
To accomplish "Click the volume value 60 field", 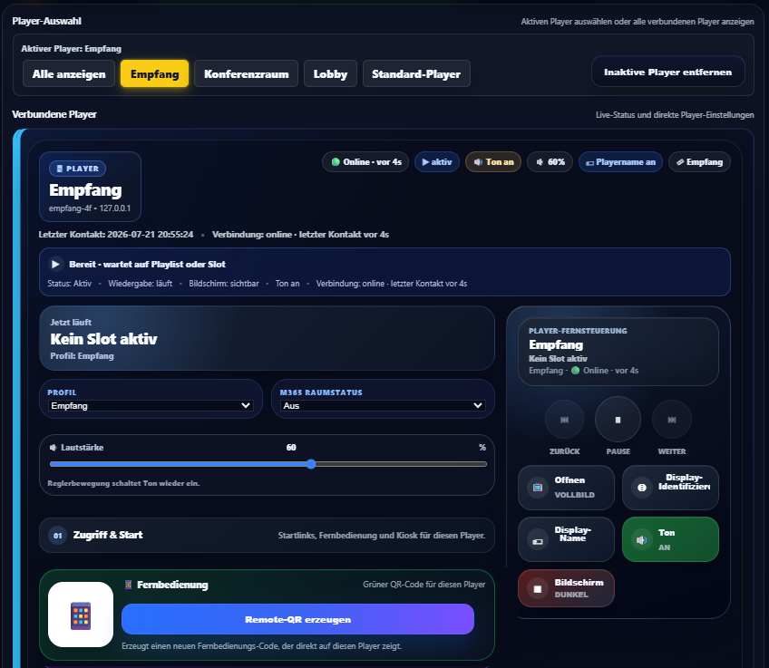I will point(291,448).
